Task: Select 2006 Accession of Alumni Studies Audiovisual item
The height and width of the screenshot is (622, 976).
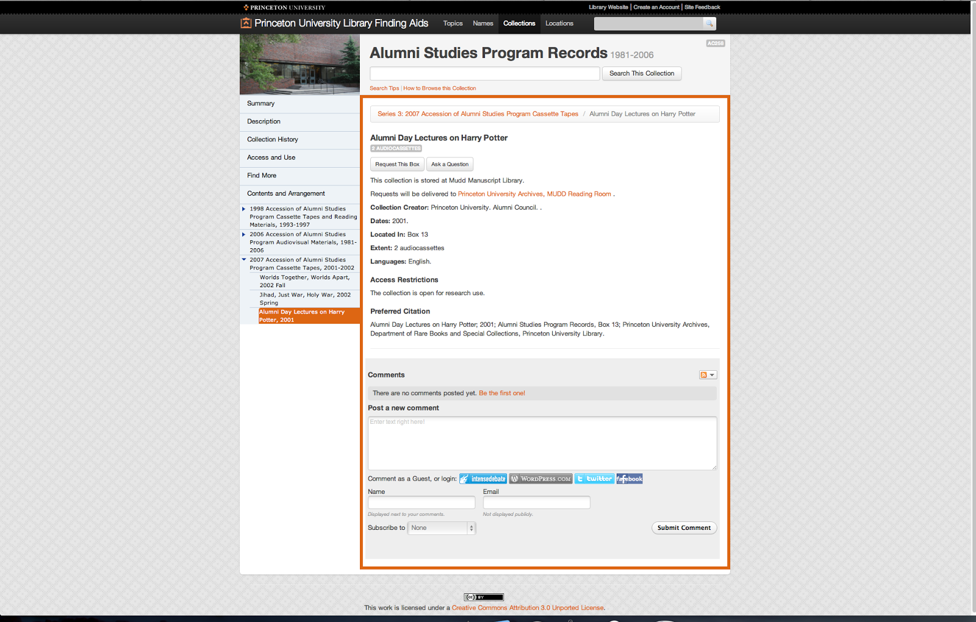Action: pyautogui.click(x=303, y=242)
